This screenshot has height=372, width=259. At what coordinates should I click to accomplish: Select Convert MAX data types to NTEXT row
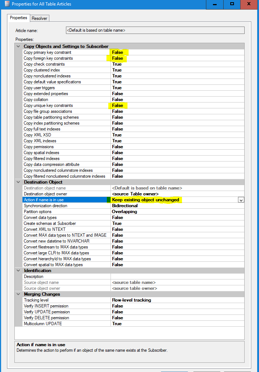pos(133,235)
